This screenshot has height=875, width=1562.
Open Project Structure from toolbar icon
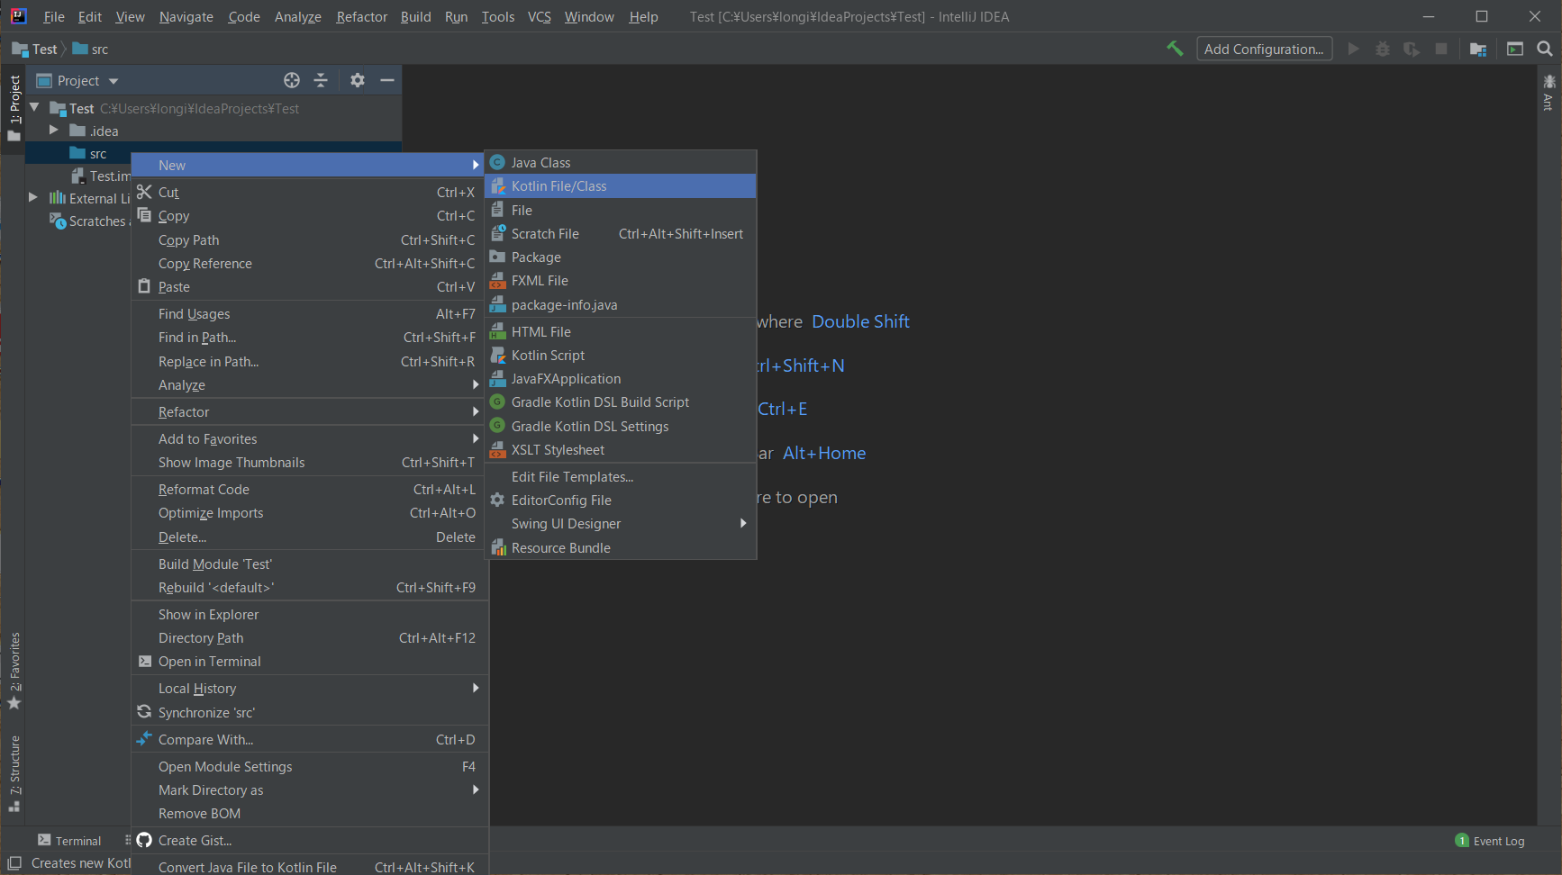click(1478, 49)
